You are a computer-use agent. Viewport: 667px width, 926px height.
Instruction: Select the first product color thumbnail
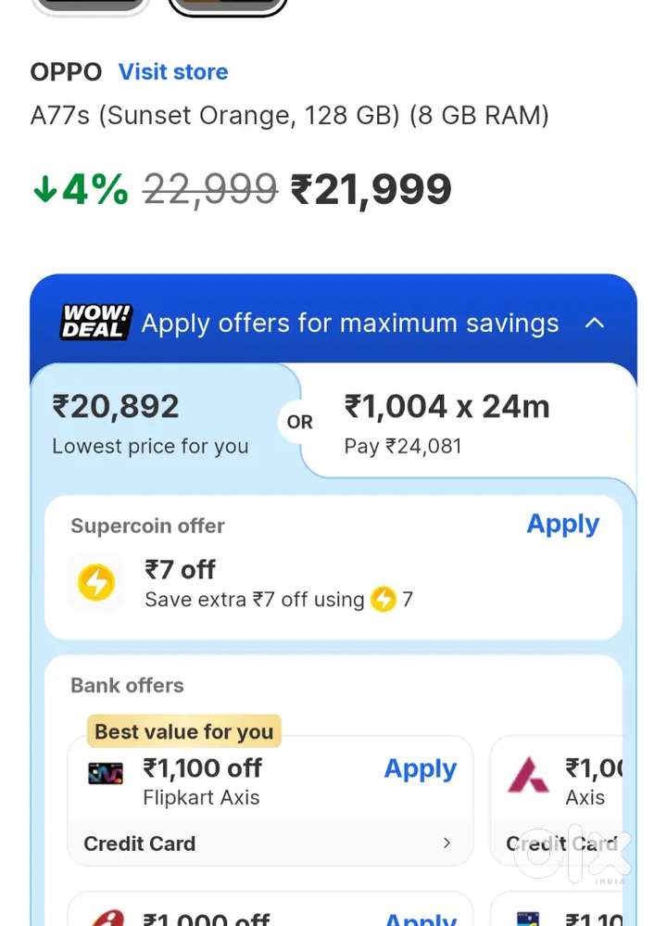click(x=91, y=6)
